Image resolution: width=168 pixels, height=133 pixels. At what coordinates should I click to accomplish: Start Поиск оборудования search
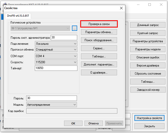[x=99, y=40]
